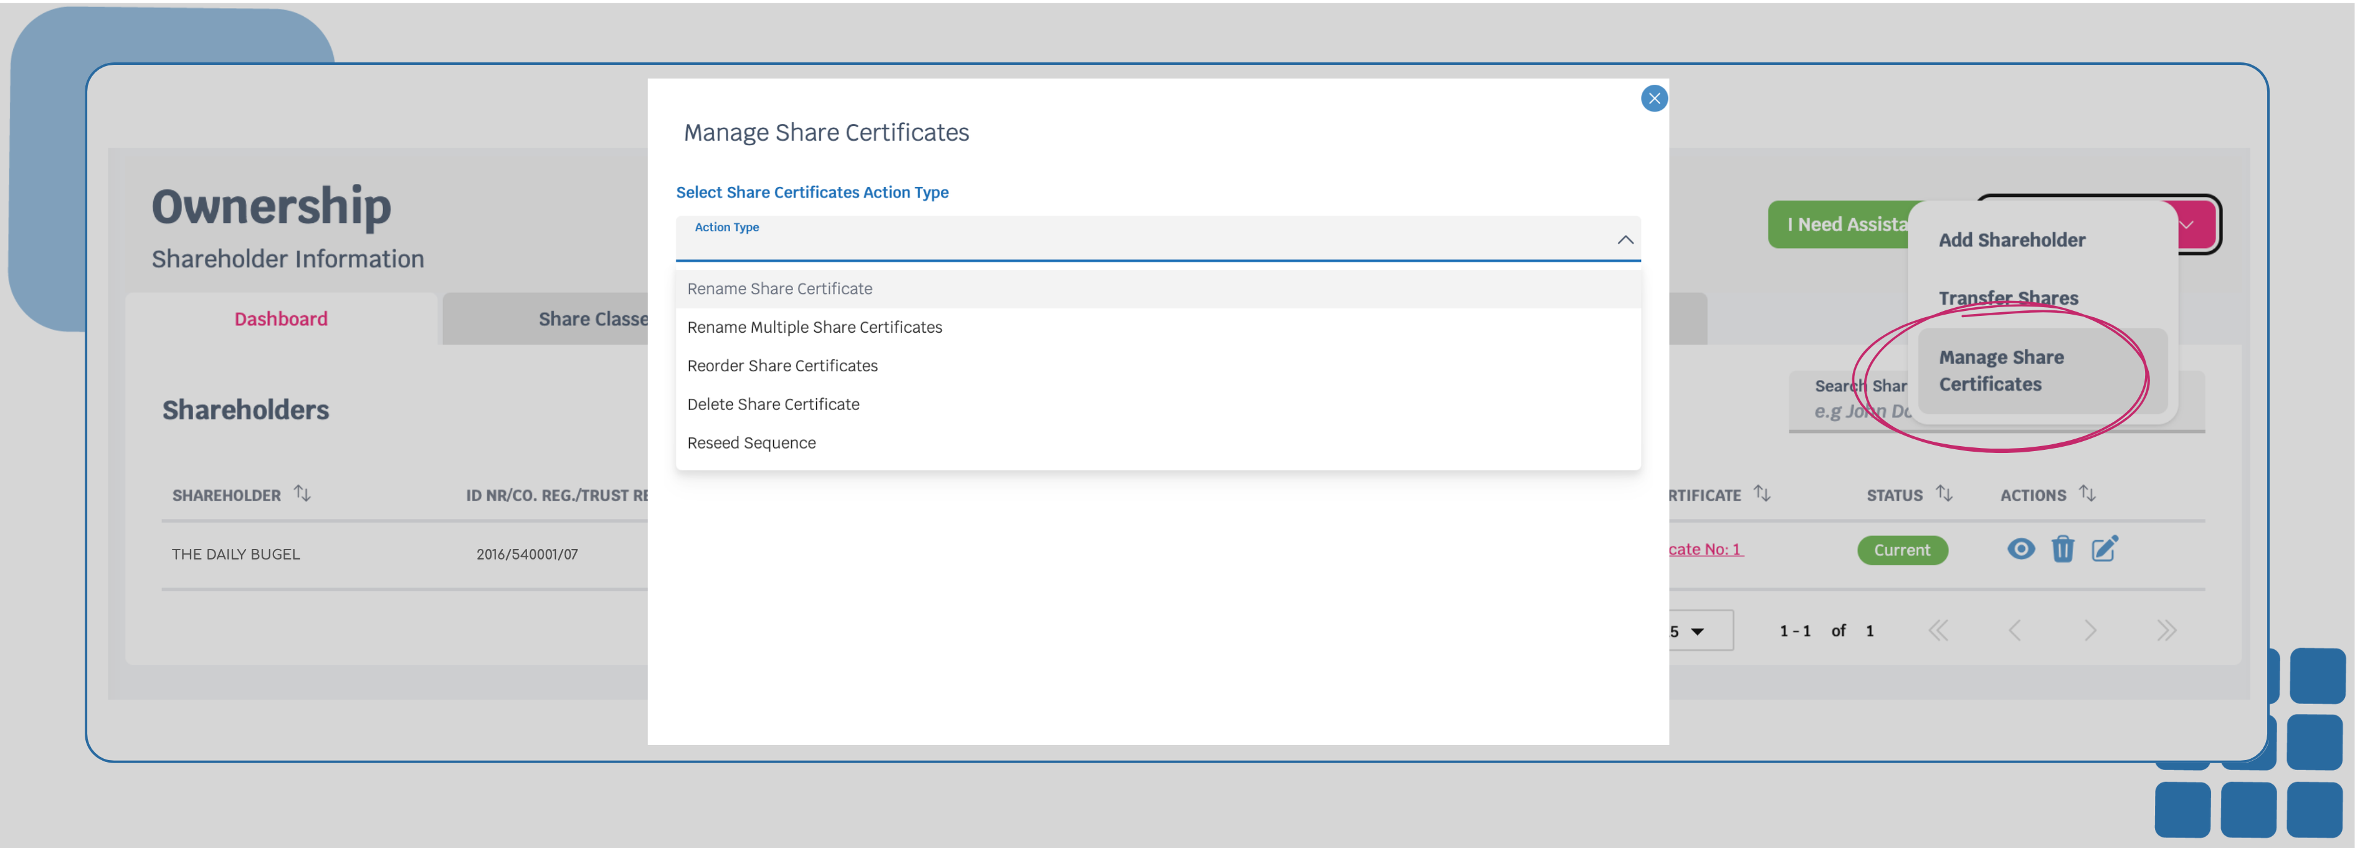Select Rename Multiple Share Certificates

pyautogui.click(x=814, y=328)
